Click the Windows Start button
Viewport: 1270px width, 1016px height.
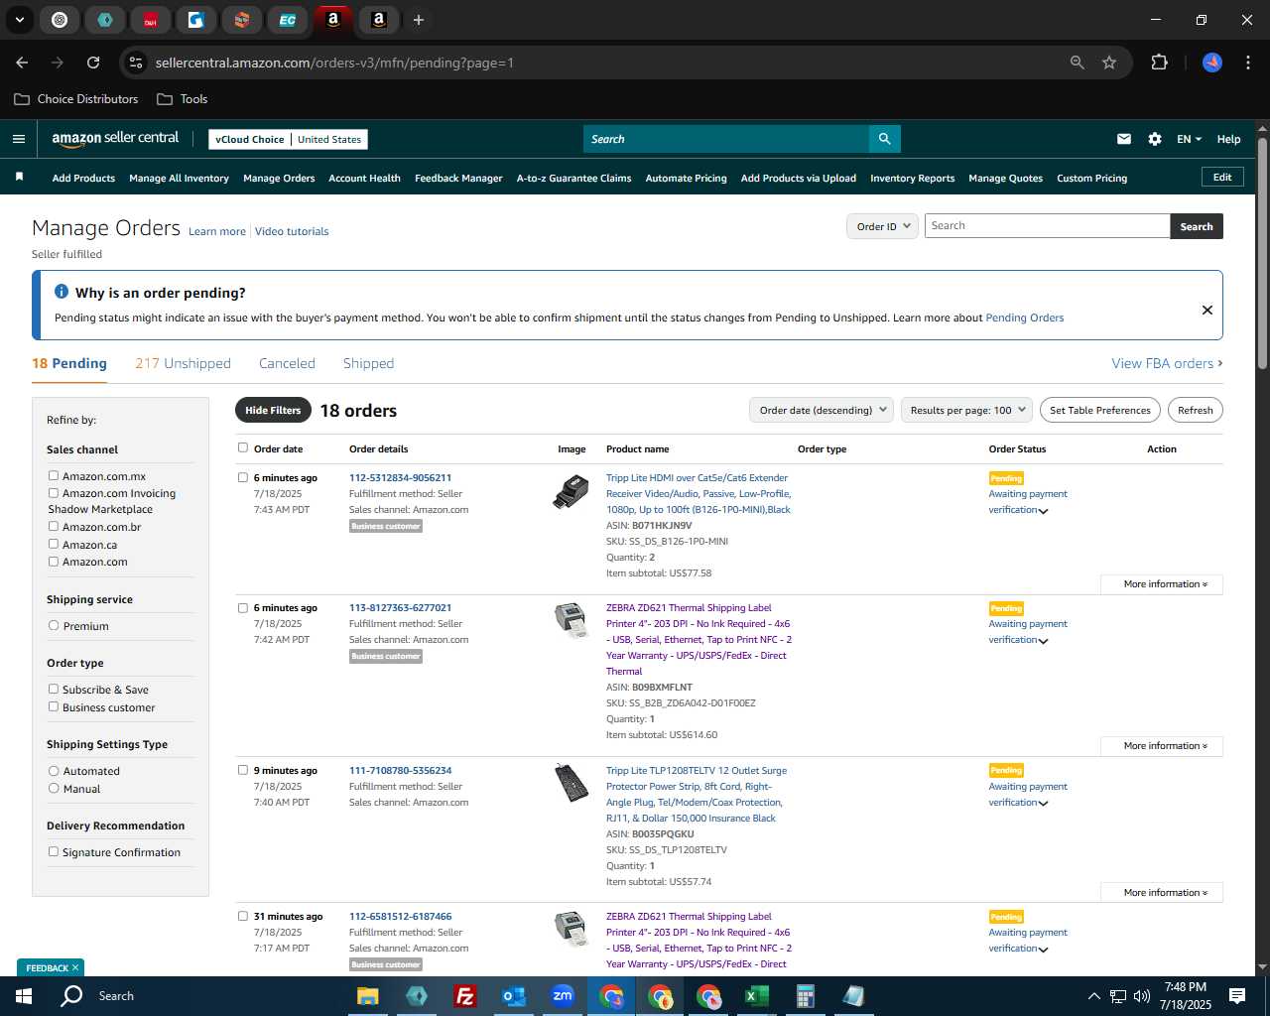[24, 996]
